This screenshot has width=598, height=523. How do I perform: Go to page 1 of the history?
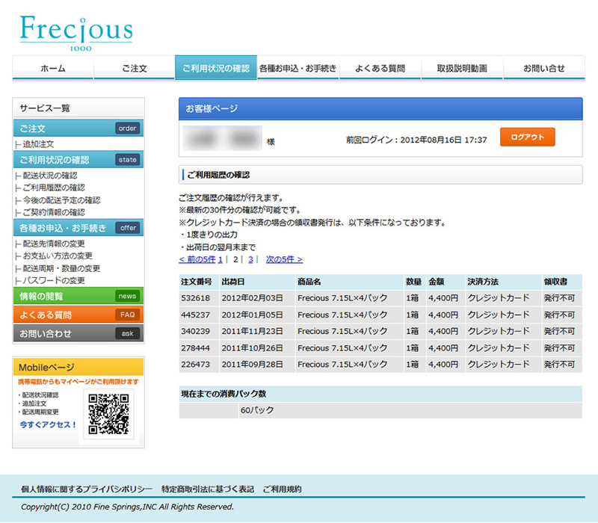221,259
